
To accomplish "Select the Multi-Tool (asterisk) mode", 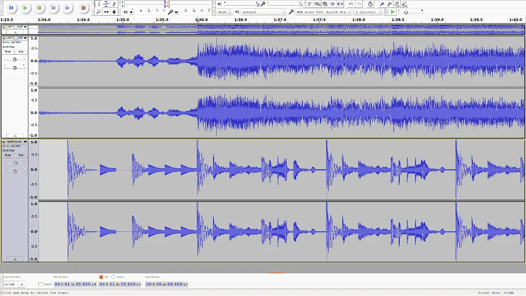I will pyautogui.click(x=114, y=12).
